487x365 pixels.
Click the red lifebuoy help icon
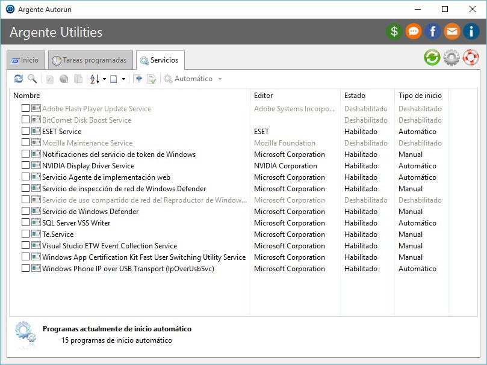(x=470, y=58)
